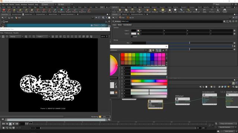Close the color editor popup

pos(166,47)
